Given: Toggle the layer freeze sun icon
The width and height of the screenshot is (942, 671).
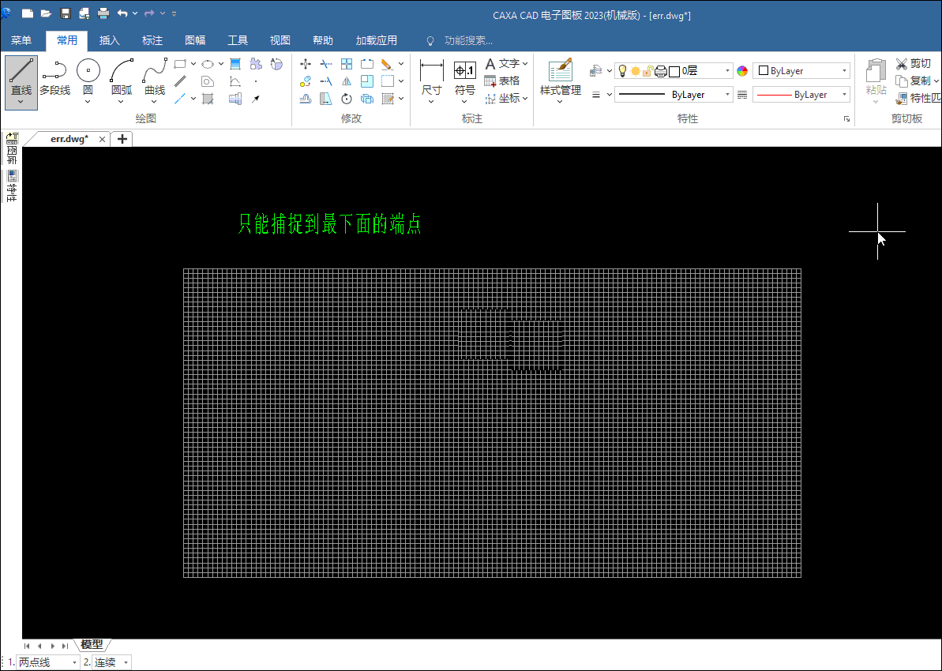Looking at the screenshot, I should coord(635,71).
